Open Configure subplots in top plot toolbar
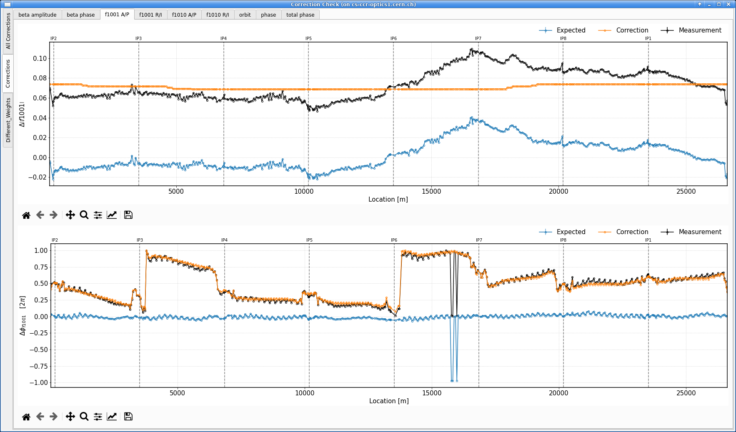 (x=98, y=215)
